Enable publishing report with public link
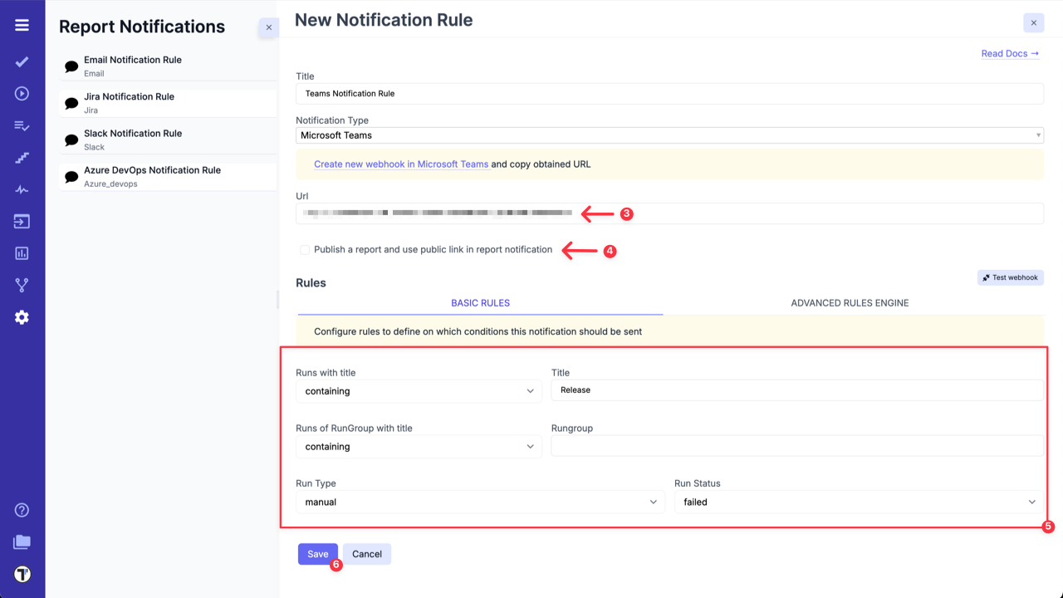 [x=305, y=249]
